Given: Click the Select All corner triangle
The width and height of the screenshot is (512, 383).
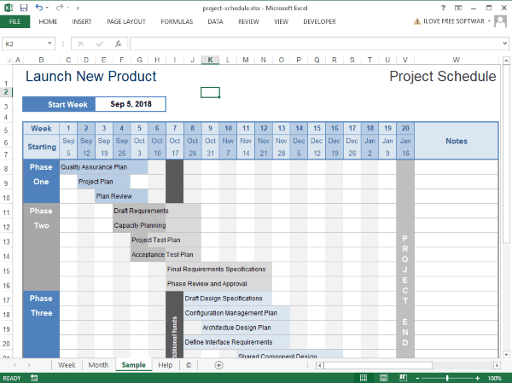Looking at the screenshot, I should (x=7, y=60).
